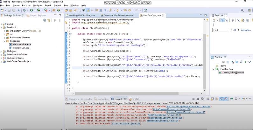253x130 pixels.
Task: Click the New Java Package toolbar icon
Action: pos(54,10)
